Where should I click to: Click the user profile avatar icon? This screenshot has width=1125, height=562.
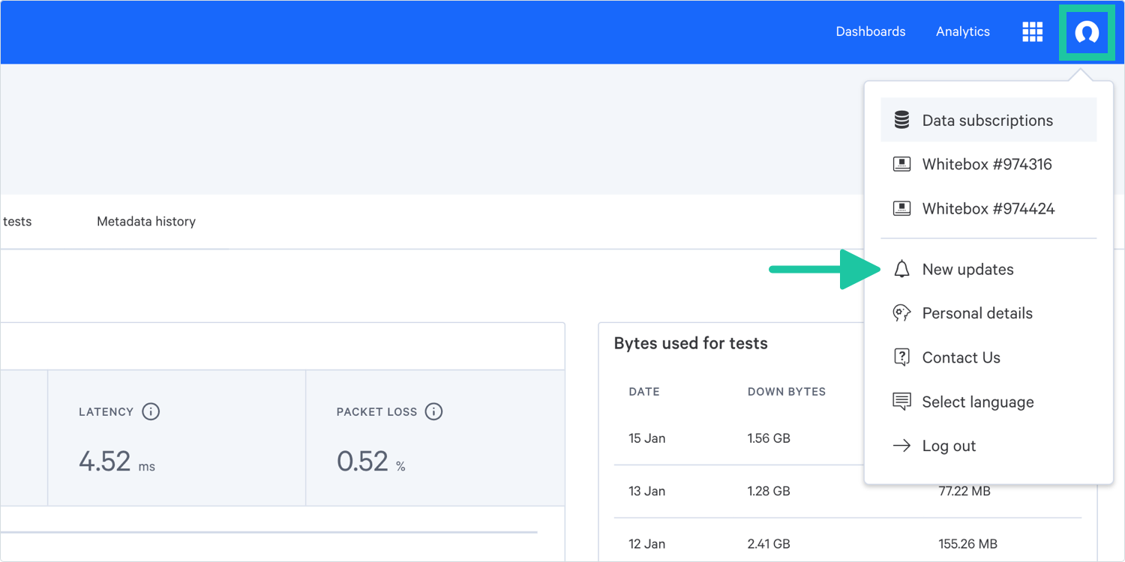click(1086, 32)
